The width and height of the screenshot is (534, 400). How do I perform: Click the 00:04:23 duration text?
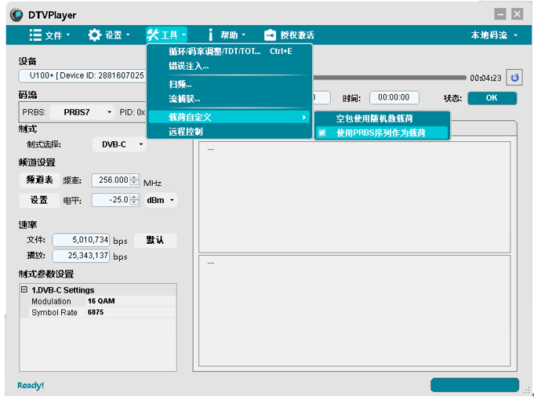click(485, 78)
